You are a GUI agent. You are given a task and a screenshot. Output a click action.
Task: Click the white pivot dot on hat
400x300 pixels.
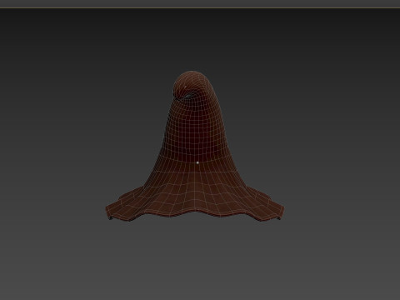click(197, 162)
